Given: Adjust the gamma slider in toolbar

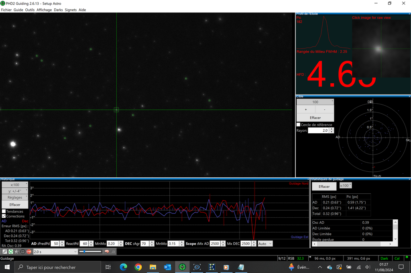Looking at the screenshot, I should 90,251.
